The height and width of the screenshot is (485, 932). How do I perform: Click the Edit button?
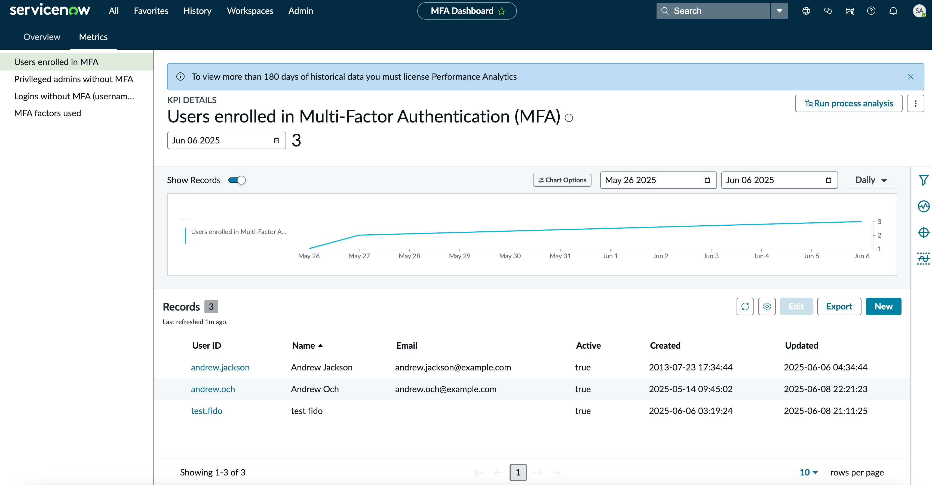(796, 307)
